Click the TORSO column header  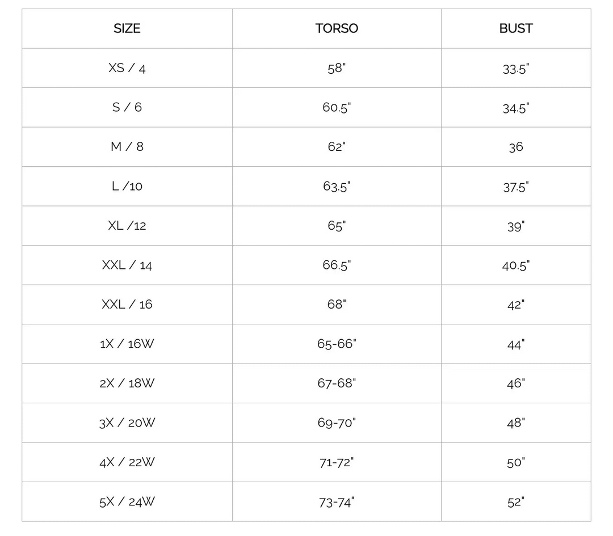337,28
